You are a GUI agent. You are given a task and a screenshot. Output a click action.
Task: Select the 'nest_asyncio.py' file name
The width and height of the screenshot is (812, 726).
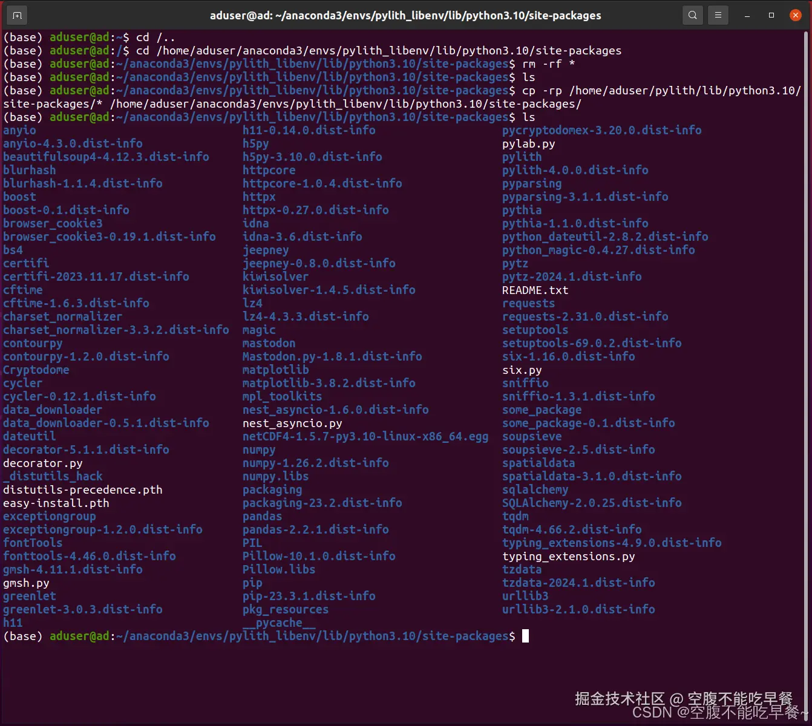tap(292, 423)
